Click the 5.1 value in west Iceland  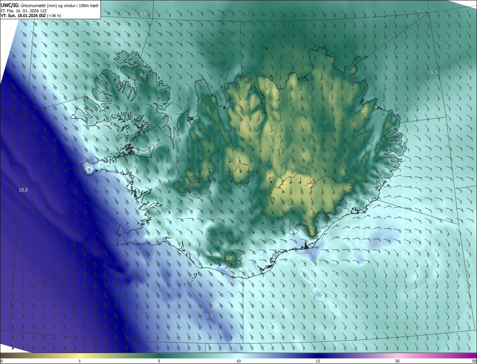[144, 133]
